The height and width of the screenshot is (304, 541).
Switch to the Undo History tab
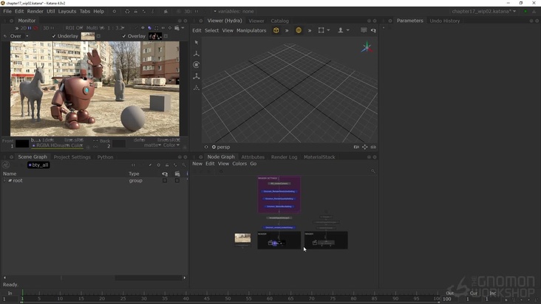(x=445, y=21)
